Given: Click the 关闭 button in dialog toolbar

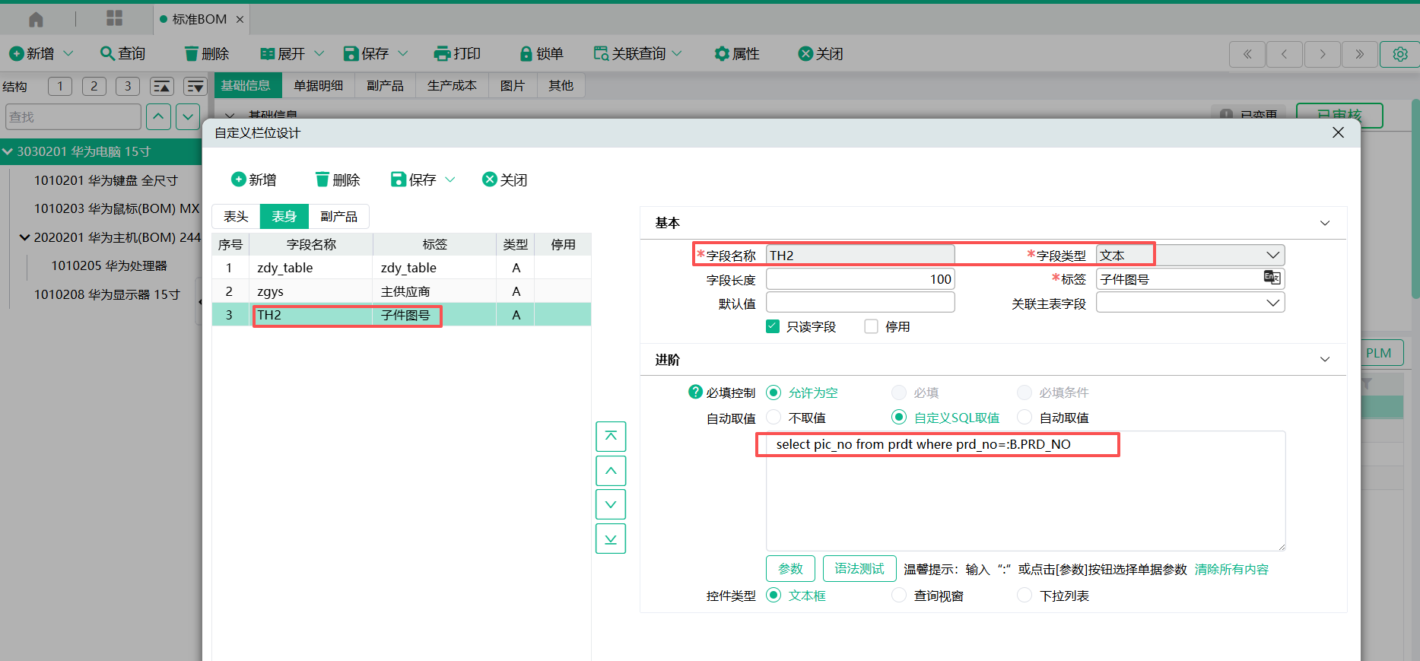Looking at the screenshot, I should [505, 180].
